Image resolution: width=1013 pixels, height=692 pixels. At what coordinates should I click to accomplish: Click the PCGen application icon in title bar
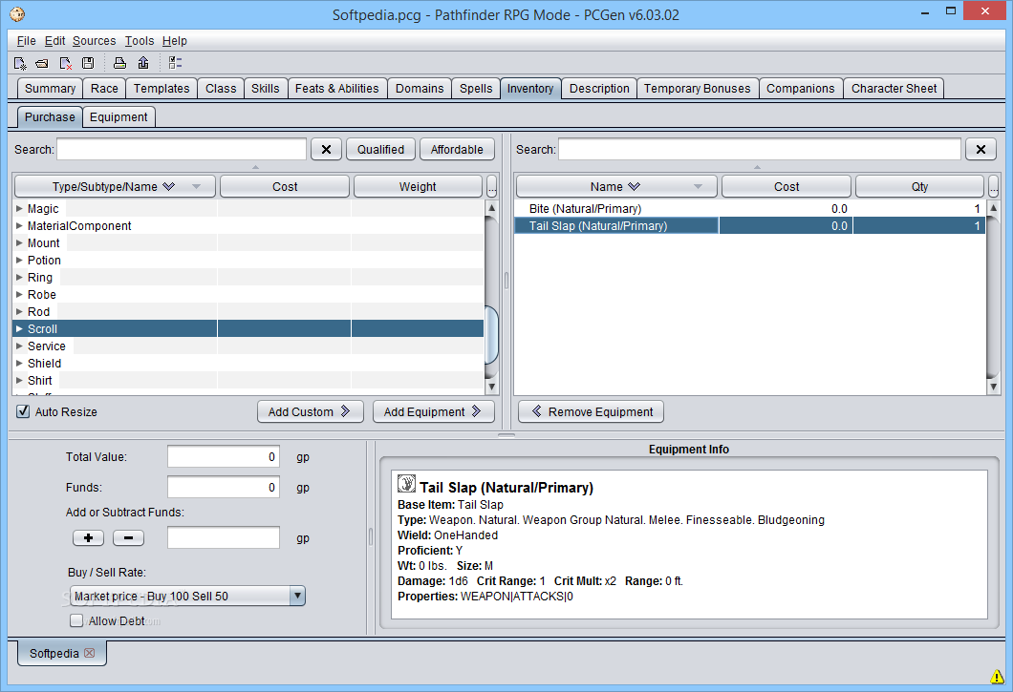pos(17,13)
